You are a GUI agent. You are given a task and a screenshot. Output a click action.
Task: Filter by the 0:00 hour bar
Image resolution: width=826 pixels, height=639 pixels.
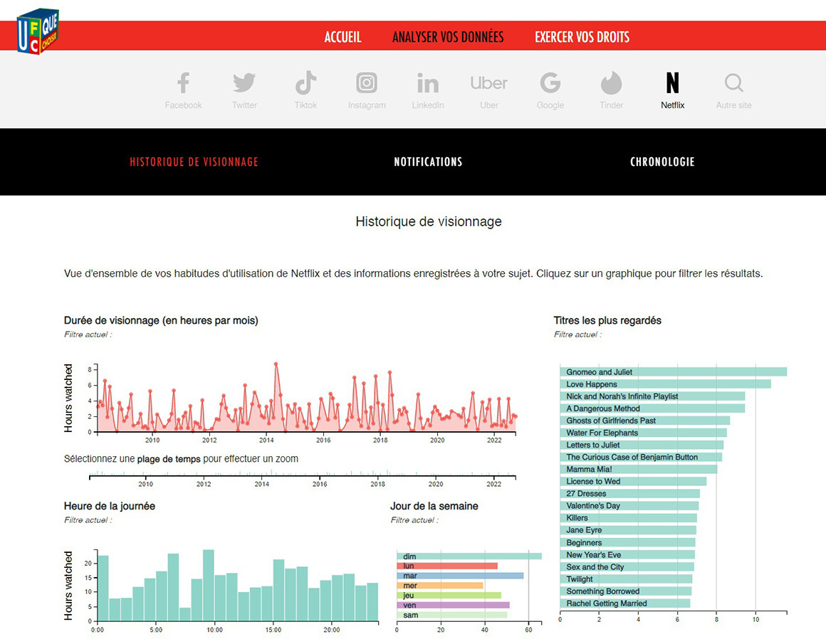103,588
